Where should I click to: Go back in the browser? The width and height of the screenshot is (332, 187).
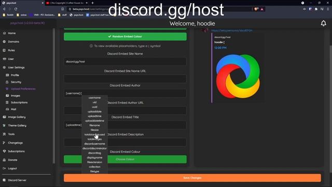tap(4, 9)
